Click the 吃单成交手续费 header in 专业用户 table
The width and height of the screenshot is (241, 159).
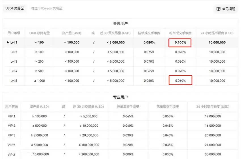tap(168, 107)
